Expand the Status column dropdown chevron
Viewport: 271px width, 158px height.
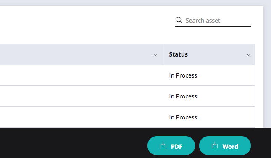(248, 54)
